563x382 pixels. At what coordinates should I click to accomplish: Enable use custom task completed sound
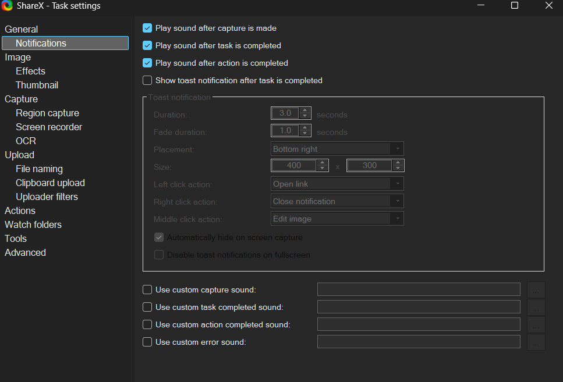147,307
